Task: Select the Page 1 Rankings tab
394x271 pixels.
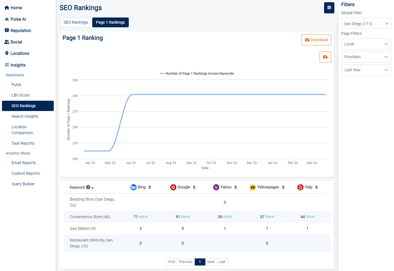Action: point(110,23)
